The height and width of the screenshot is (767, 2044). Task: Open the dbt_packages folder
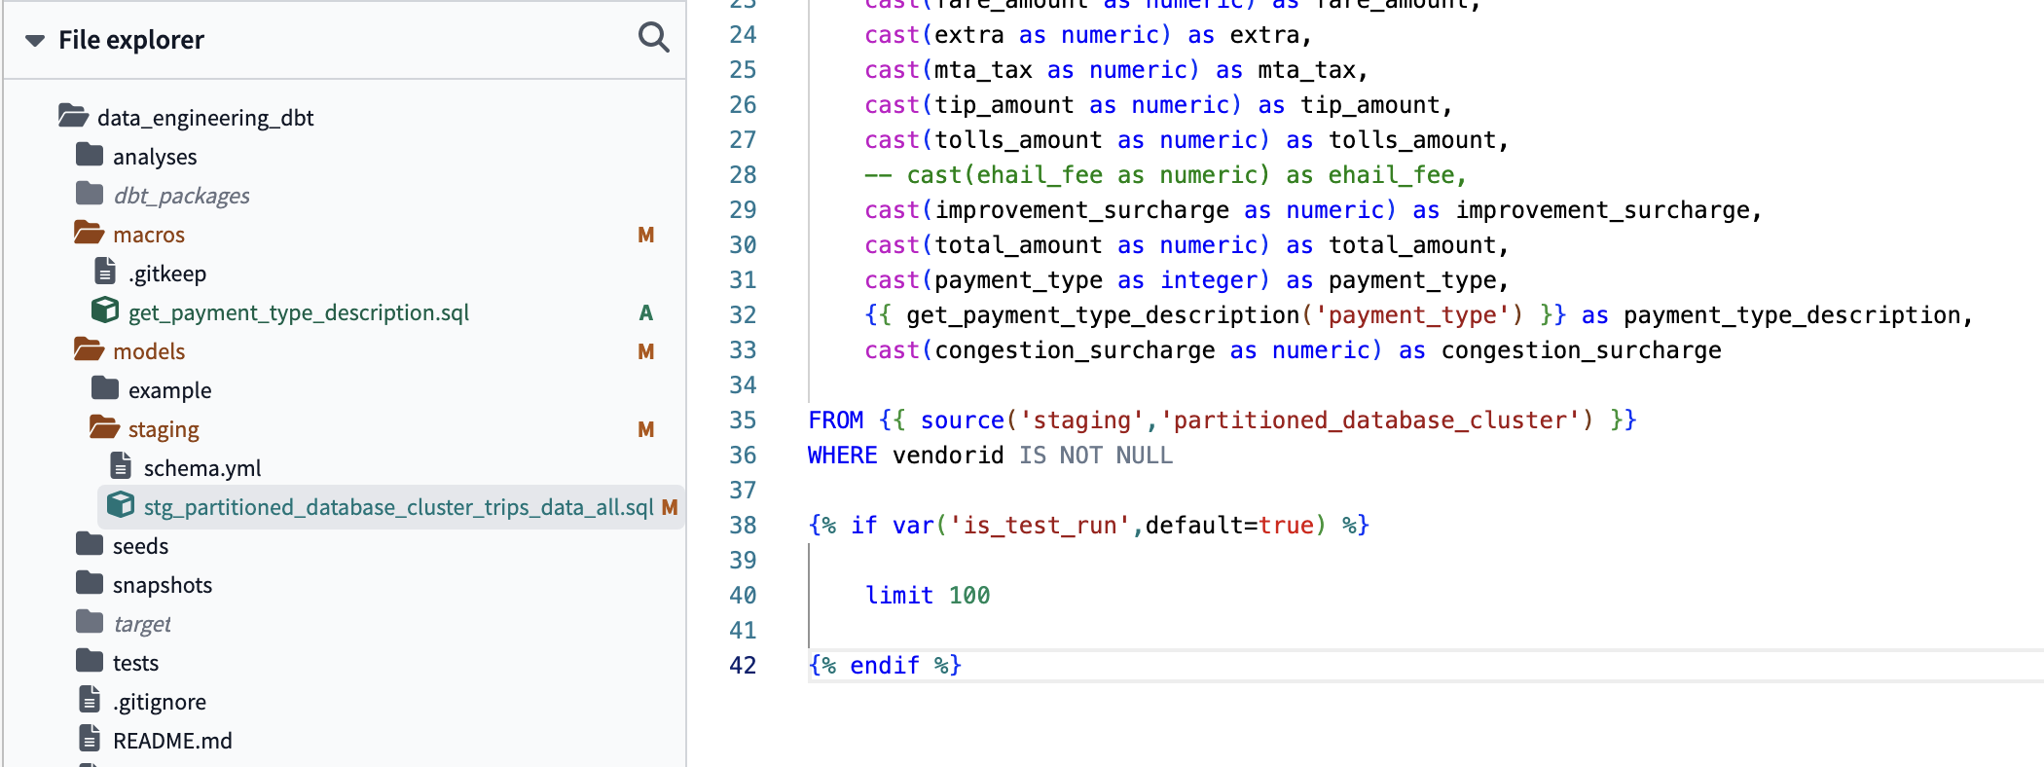182,196
